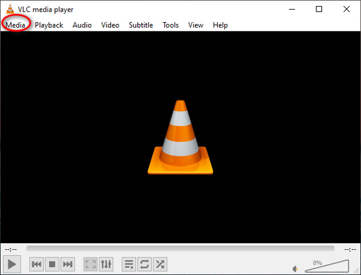Minimize the VLC window

click(x=292, y=9)
